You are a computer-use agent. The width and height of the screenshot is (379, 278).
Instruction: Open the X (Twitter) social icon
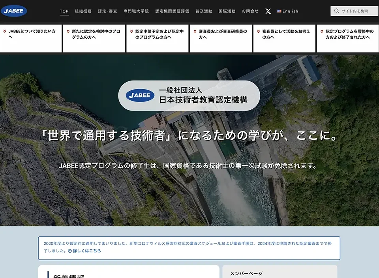(268, 11)
